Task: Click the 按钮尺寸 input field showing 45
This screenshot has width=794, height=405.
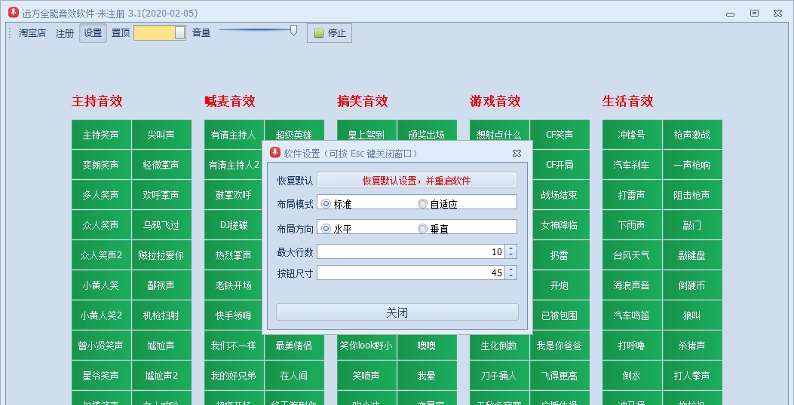Action: (x=411, y=273)
